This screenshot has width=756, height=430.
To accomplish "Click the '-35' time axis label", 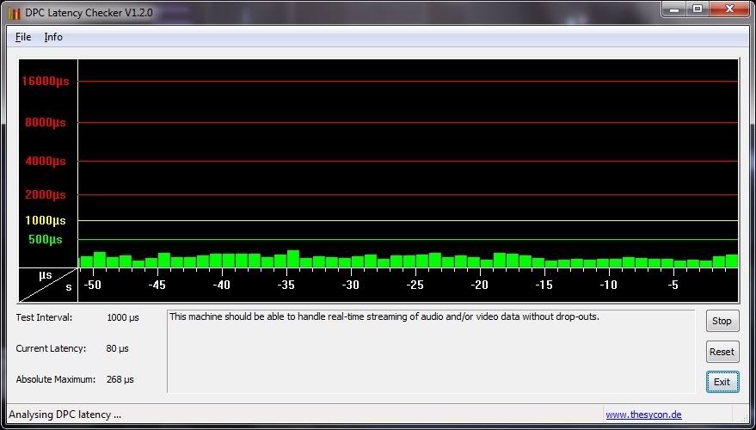I will (x=286, y=285).
